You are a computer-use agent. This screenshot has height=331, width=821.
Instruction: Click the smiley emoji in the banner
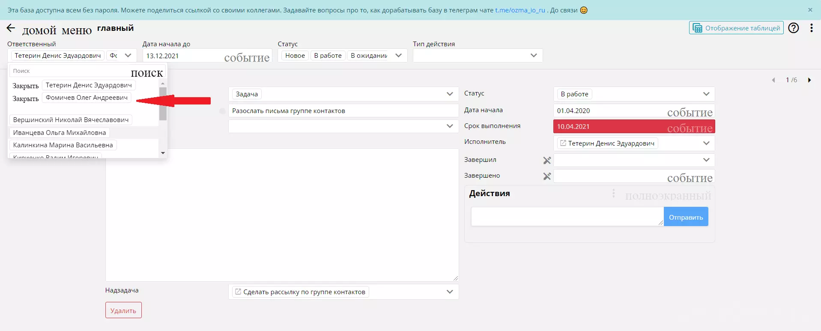584,10
